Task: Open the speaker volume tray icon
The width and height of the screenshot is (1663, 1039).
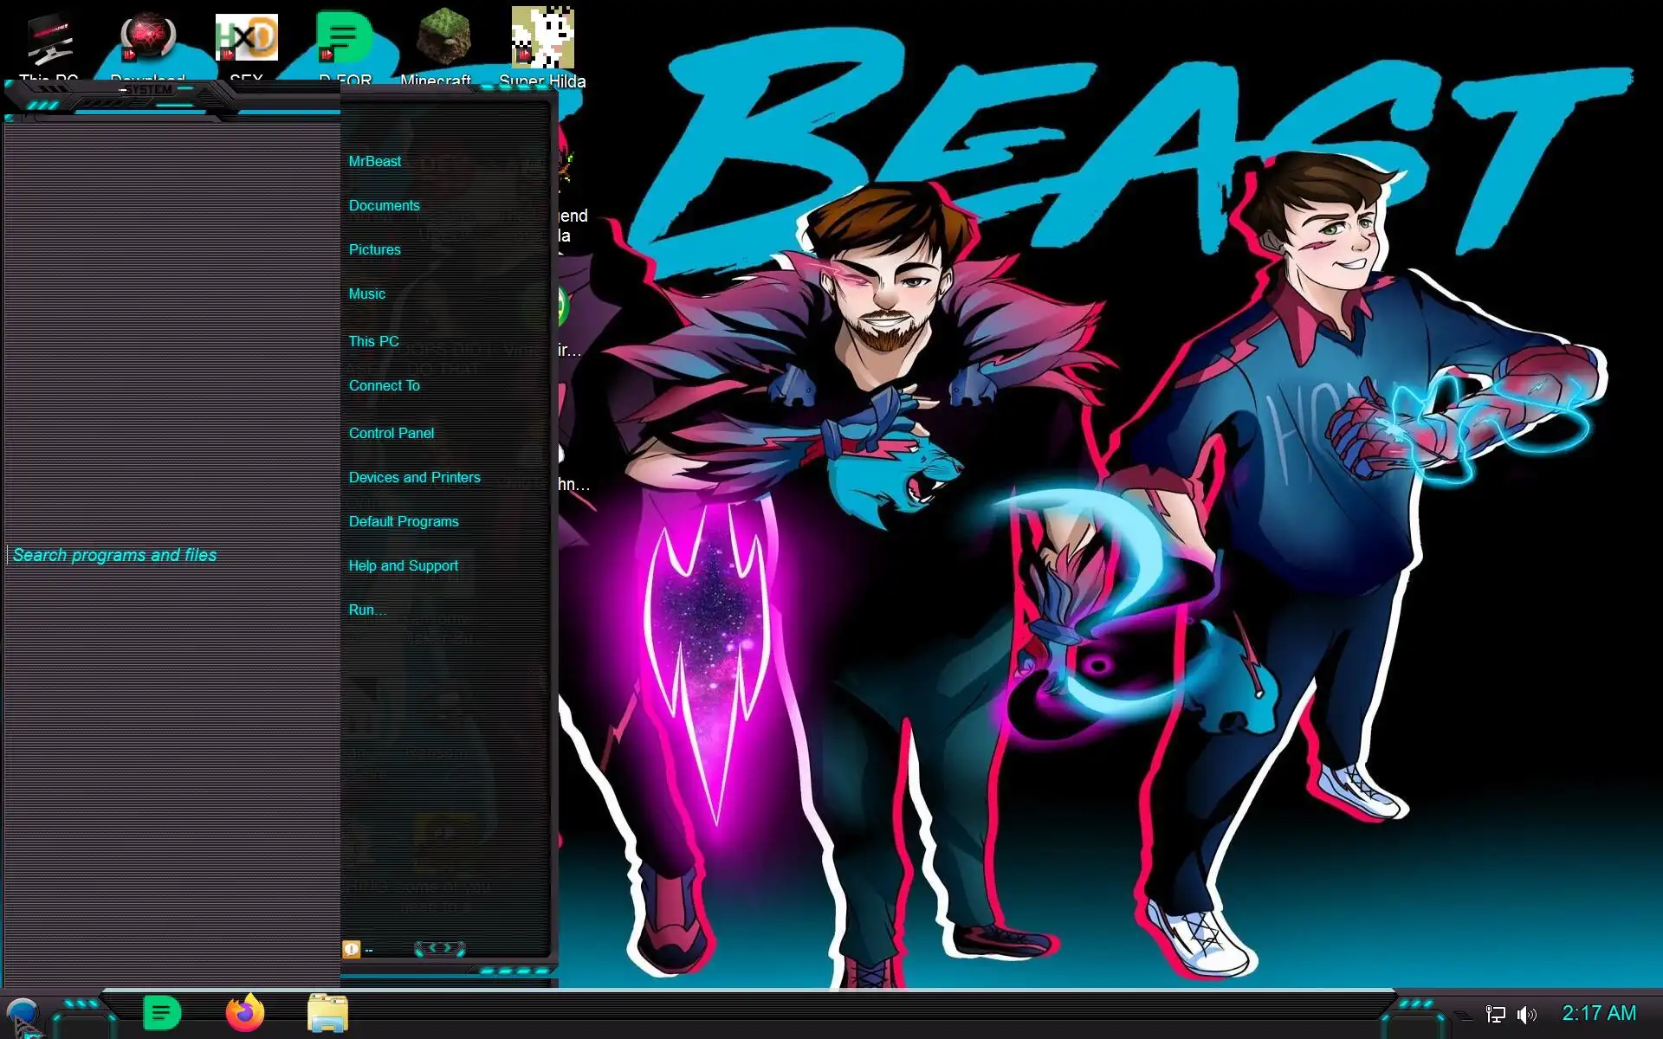Action: (x=1526, y=1014)
